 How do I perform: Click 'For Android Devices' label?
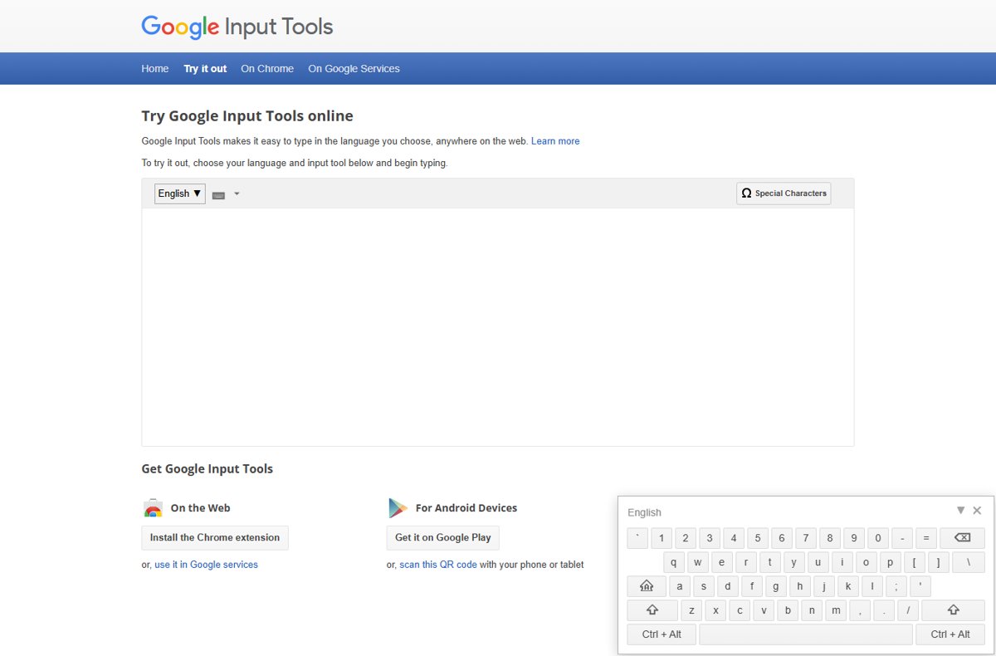(x=466, y=508)
